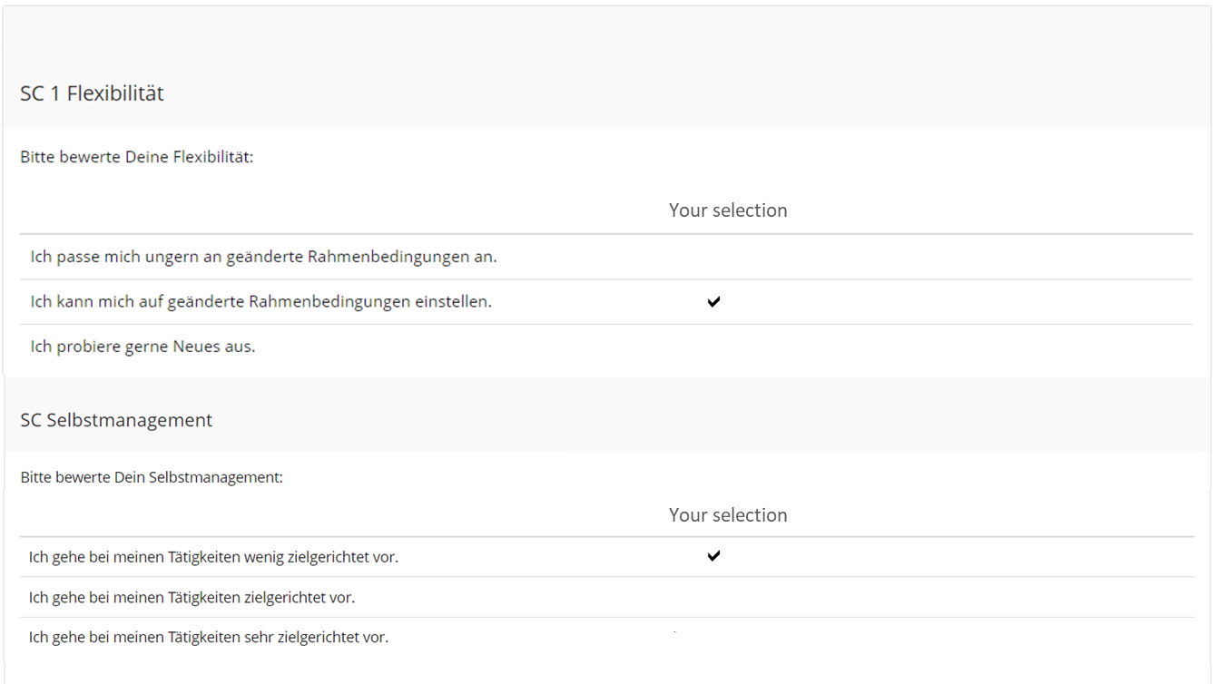Click the prompt 'Bitte bewerte Deine Flexibilität:'
Viewport: 1218px width, 684px height.
(136, 157)
